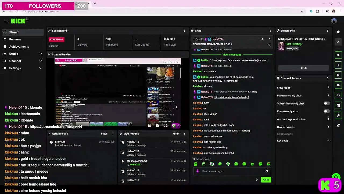
Task: Click the kick4uu name in Activity Feed
Action: pos(60,142)
